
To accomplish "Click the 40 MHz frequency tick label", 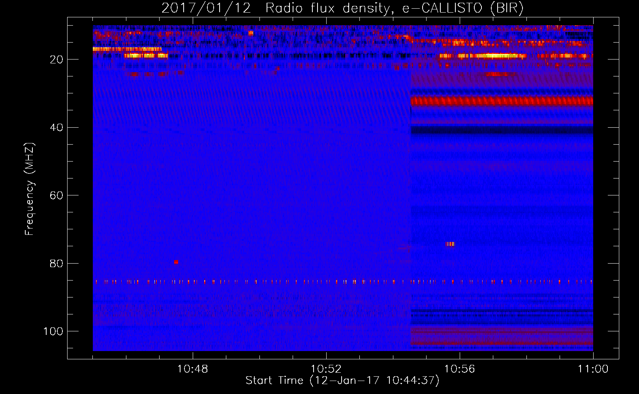I will click(56, 128).
